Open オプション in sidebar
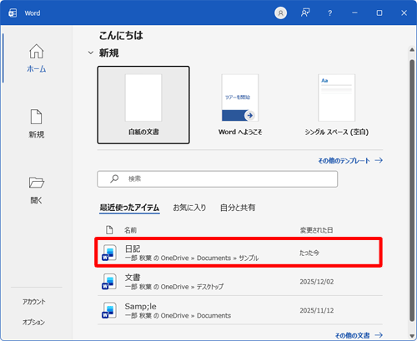This screenshot has width=417, height=341. pyautogui.click(x=34, y=322)
